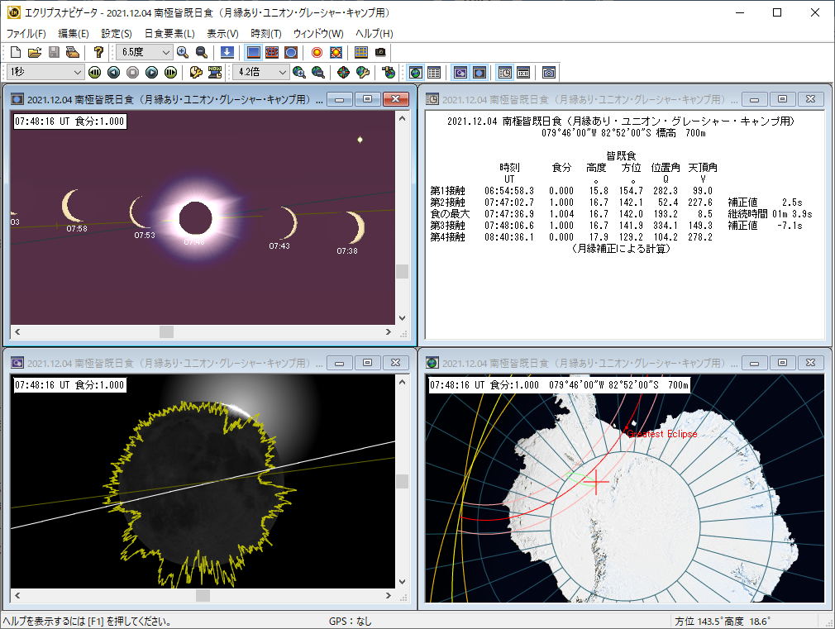Image resolution: width=835 pixels, height=629 pixels.
Task: Click the vertical scrollbar in the corona view
Action: click(403, 271)
